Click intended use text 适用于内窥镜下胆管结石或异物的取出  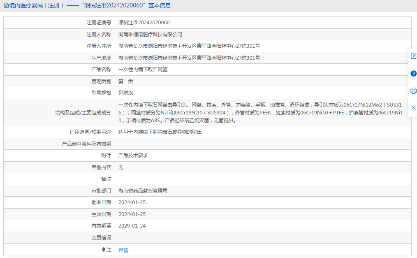click(161, 132)
